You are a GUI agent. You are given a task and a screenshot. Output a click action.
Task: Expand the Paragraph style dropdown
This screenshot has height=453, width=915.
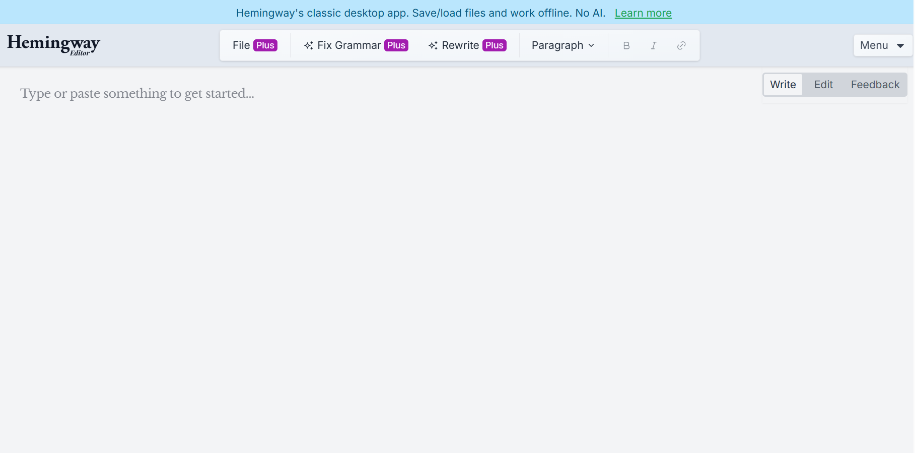point(563,45)
